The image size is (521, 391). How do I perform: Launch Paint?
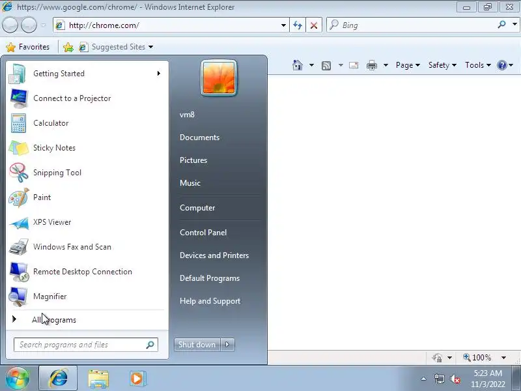[87, 197]
